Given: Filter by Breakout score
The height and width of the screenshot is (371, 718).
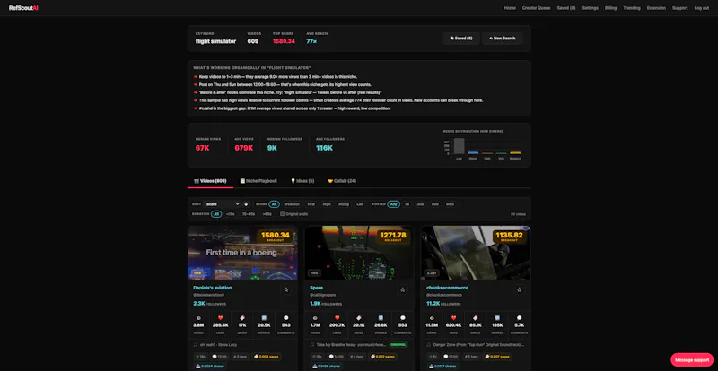Looking at the screenshot, I should click(x=292, y=204).
